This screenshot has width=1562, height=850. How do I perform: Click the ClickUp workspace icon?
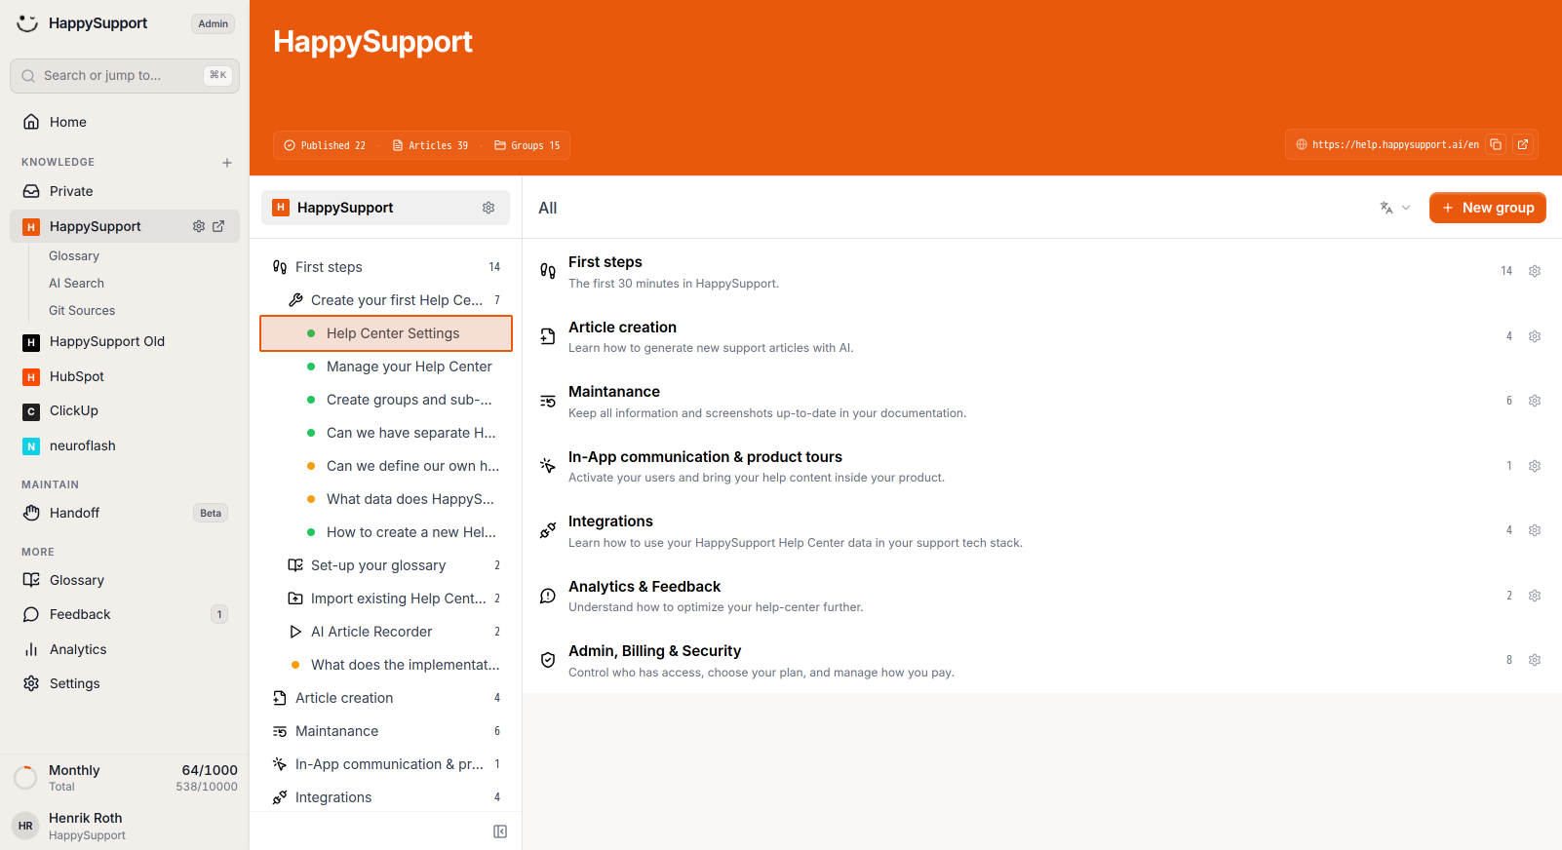(x=31, y=411)
